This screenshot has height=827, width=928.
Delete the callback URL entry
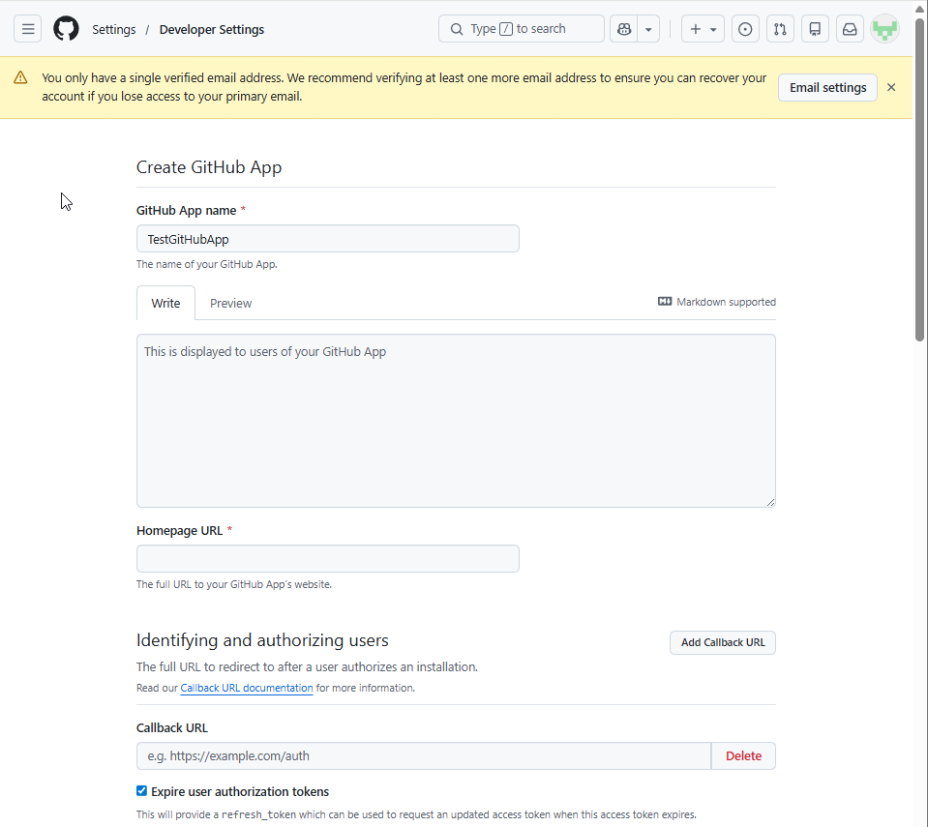(x=743, y=756)
